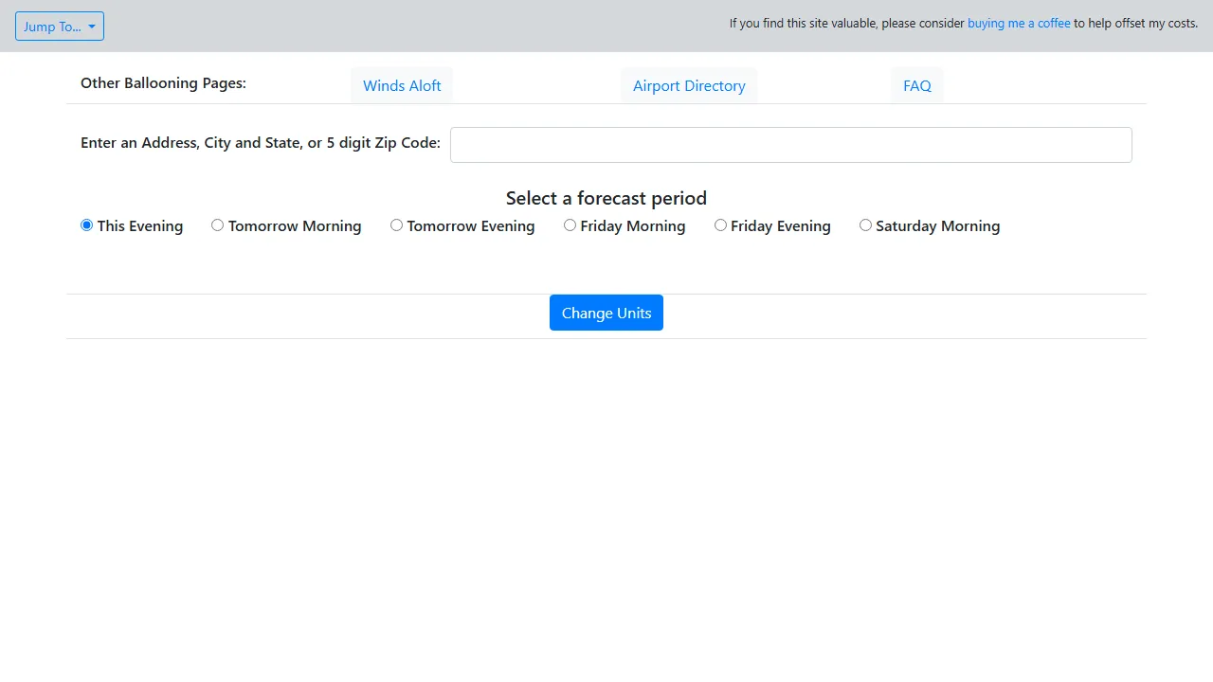Choose the Tomorrow Morning forecast radio button
The height and width of the screenshot is (682, 1213).
(218, 225)
